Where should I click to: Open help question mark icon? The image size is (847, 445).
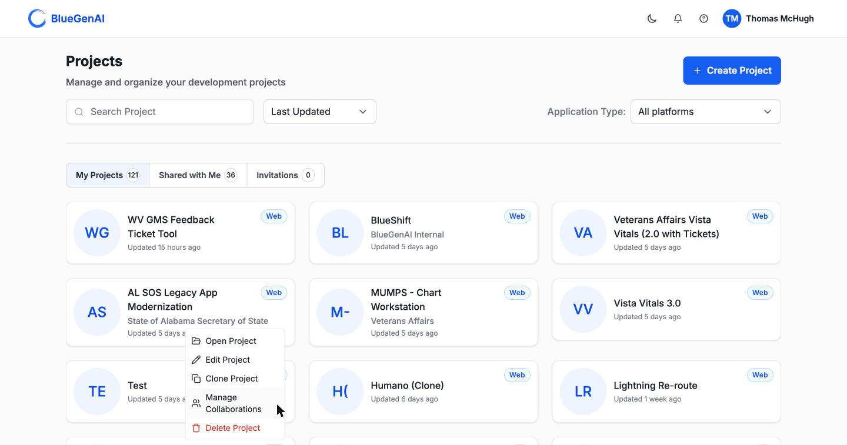(x=703, y=19)
